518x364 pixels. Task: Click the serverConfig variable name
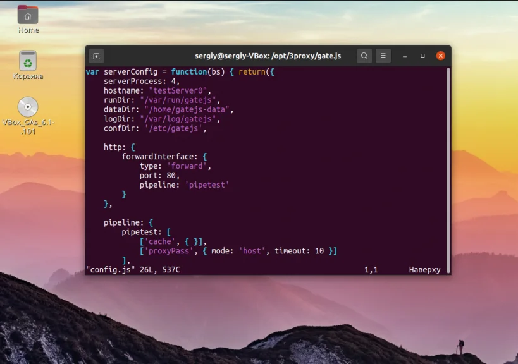130,72
